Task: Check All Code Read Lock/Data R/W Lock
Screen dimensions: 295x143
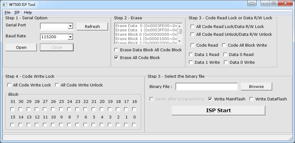Action: coord(192,27)
